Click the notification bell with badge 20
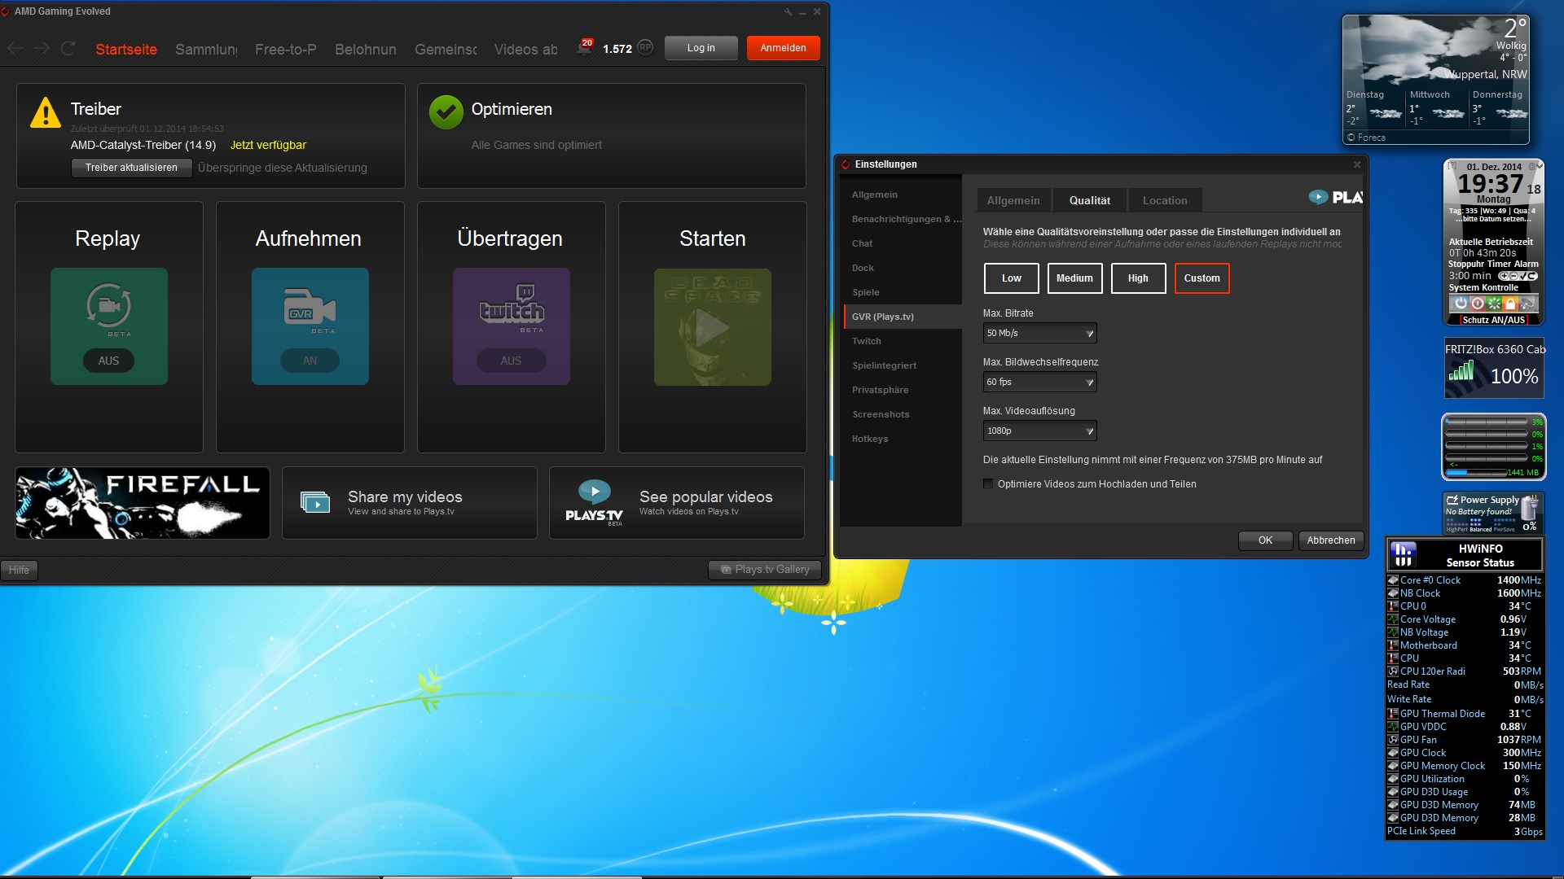The height and width of the screenshot is (879, 1564). pyautogui.click(x=584, y=48)
